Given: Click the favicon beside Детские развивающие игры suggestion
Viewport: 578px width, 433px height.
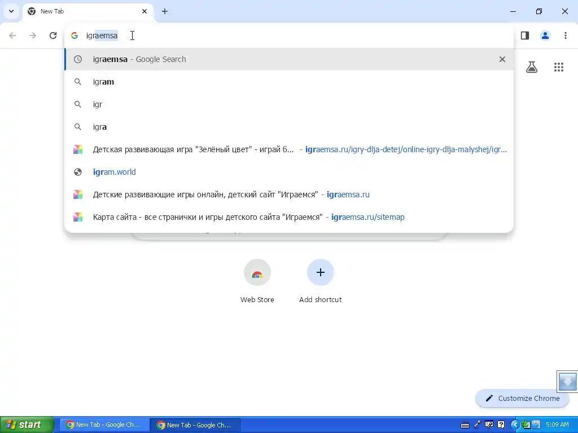Looking at the screenshot, I should 78,195.
